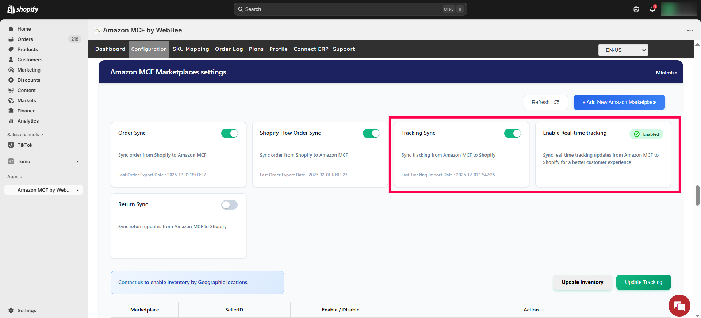
Task: Click the Sidekick assistant icon in top bar
Action: coord(636,9)
